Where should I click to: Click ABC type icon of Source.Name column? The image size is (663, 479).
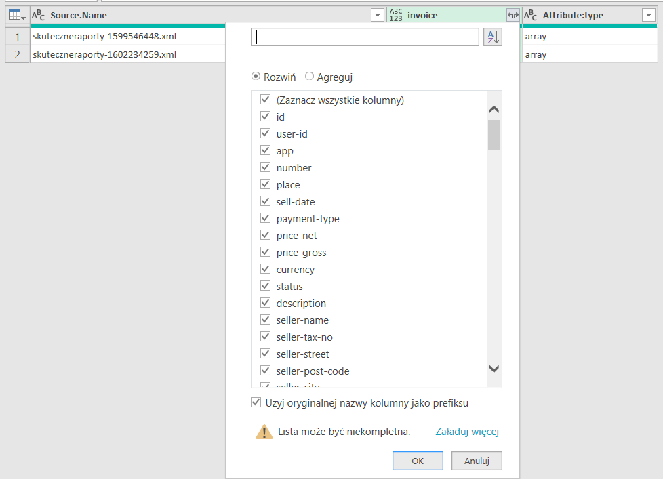coord(39,15)
